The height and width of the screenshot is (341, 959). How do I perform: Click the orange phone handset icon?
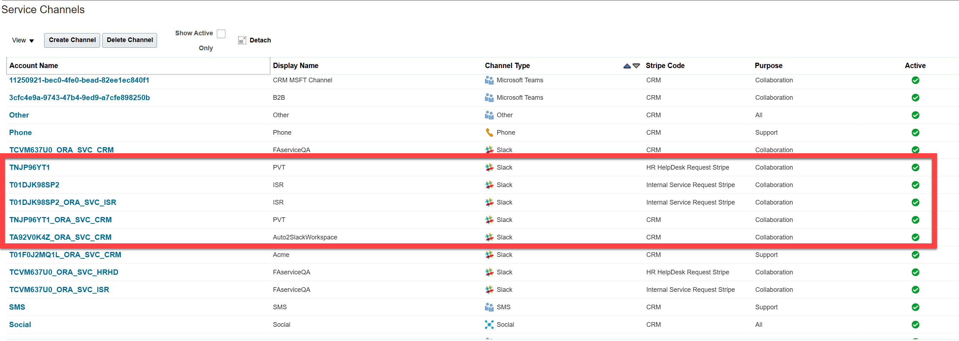click(489, 133)
